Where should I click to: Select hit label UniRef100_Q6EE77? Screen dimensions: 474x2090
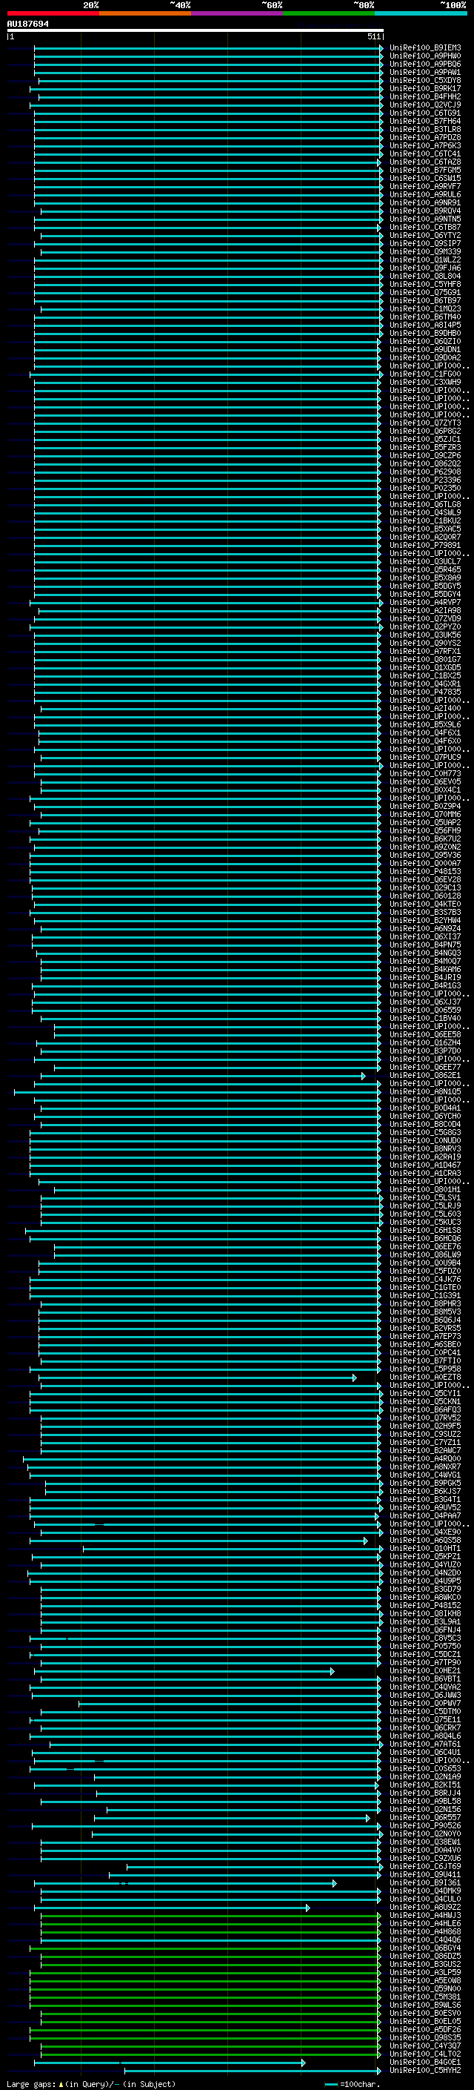point(424,1068)
